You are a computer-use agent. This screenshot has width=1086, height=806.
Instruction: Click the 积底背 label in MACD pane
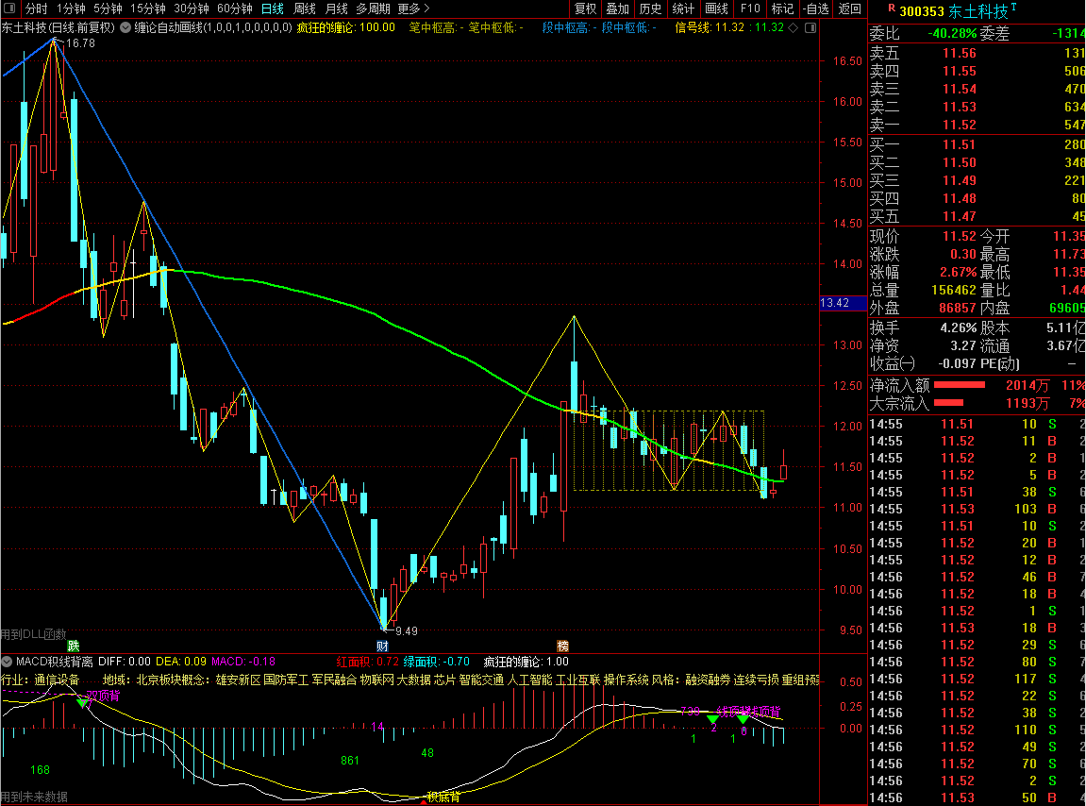[x=443, y=797]
